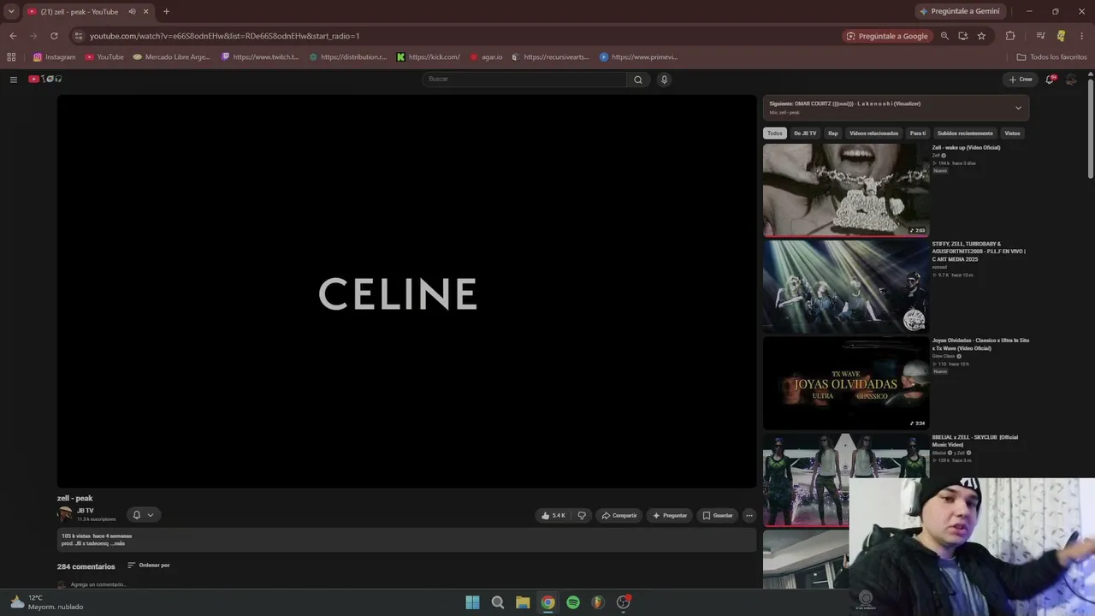Viewport: 1095px width, 616px height.
Task: Mute the tab using its speaker icon
Action: (x=132, y=12)
